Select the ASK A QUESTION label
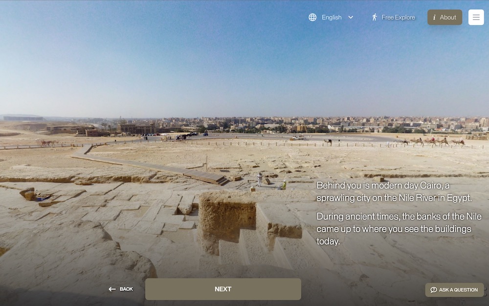 tap(458, 290)
